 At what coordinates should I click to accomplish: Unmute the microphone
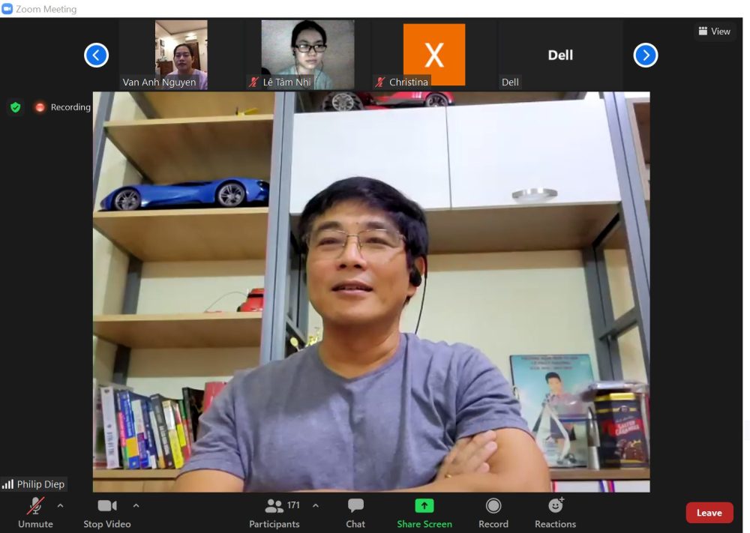35,513
